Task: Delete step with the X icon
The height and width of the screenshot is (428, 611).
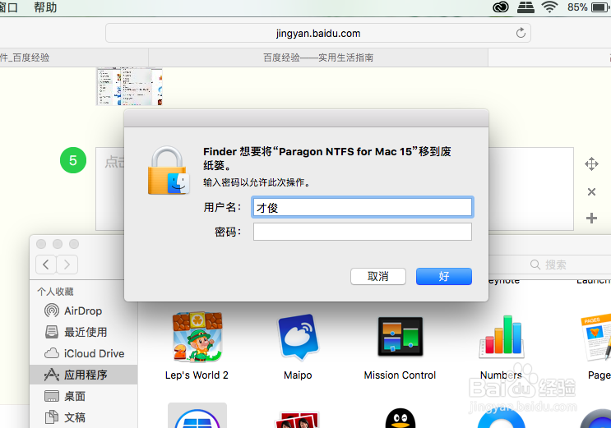Action: [x=591, y=191]
